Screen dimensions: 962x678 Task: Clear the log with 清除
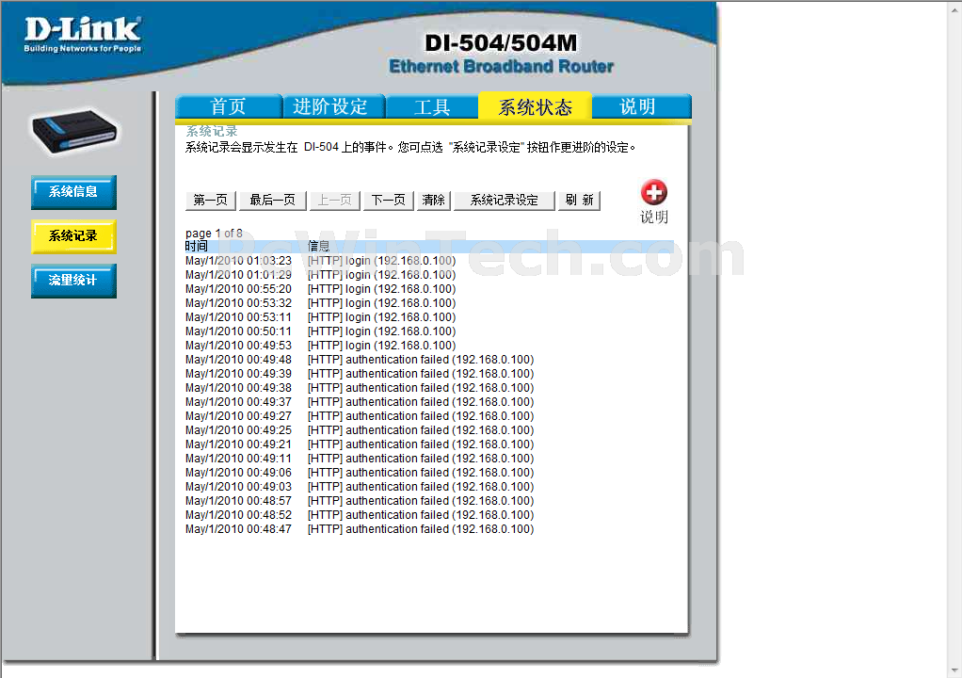point(434,200)
